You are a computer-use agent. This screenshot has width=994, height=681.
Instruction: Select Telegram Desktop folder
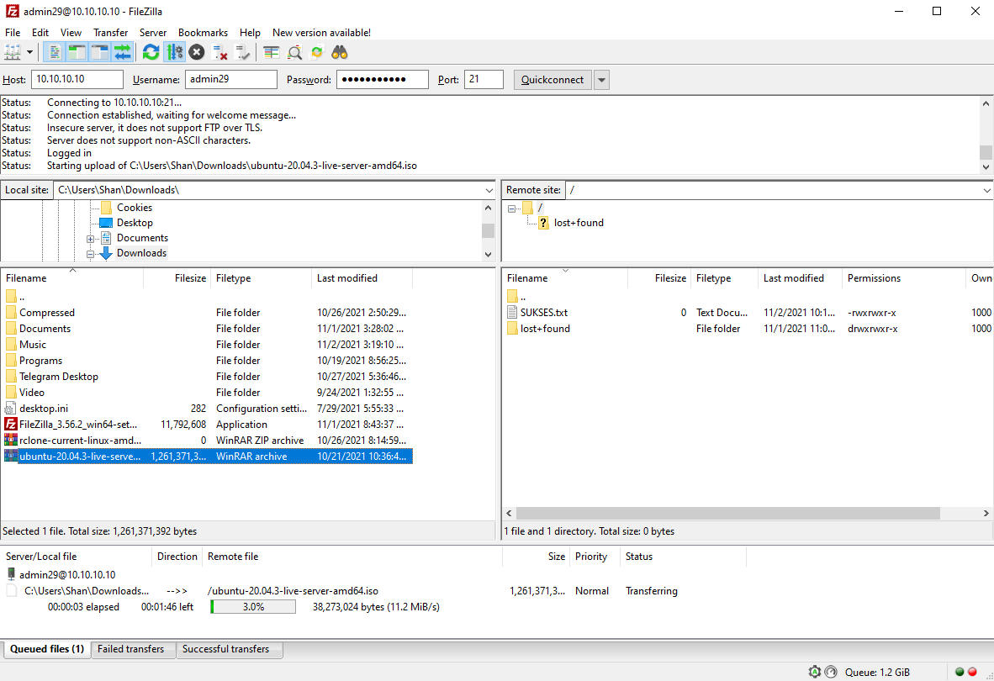pos(58,377)
